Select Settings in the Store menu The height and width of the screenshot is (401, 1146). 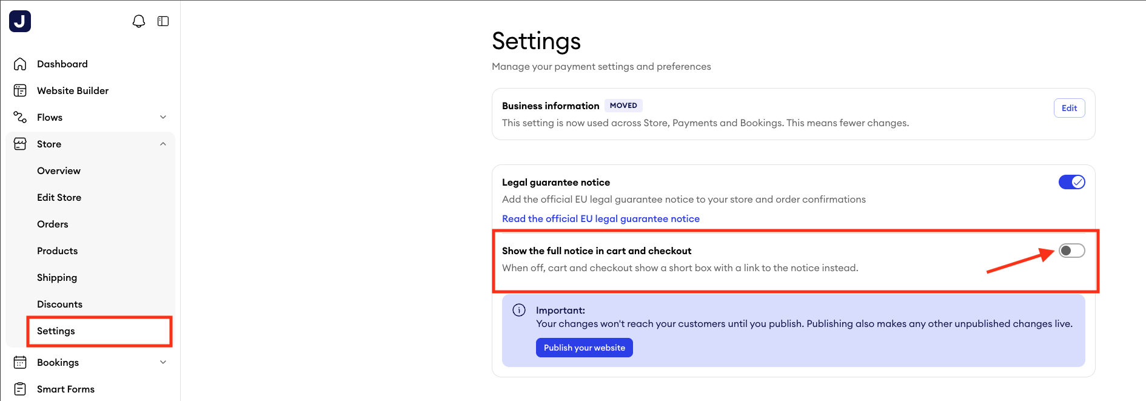[x=56, y=331]
